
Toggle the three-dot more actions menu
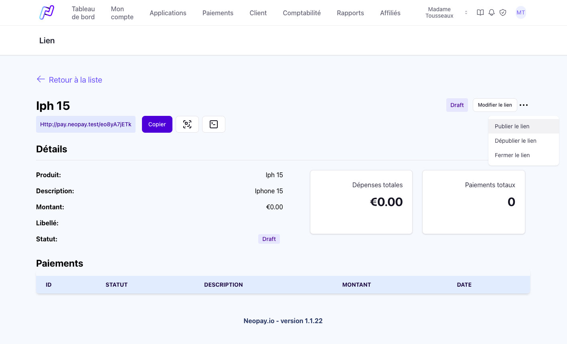[x=524, y=105]
